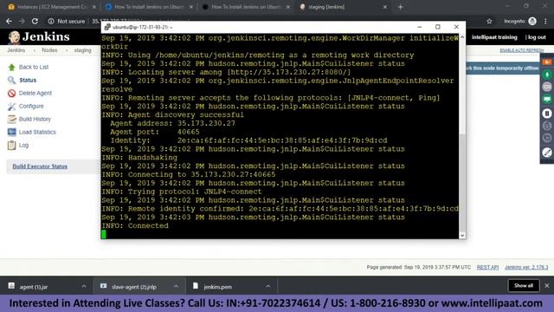Viewport: 554px width, 312px height.
Task: Click the 'Agent port: 40665' terminal line
Action: tap(155, 132)
